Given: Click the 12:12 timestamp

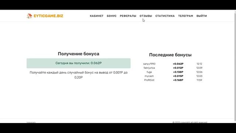Looking at the screenshot, I should [199, 64].
